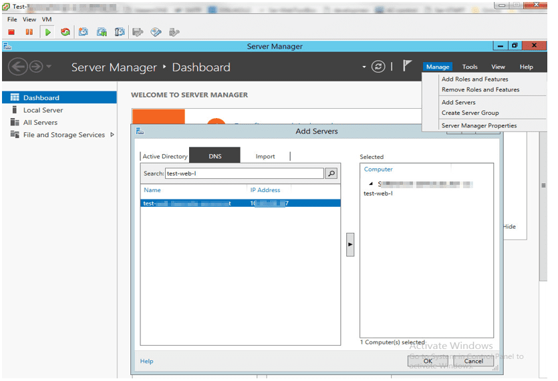The height and width of the screenshot is (381, 558).
Task: Click the Restart VM toolbar icon
Action: [65, 31]
